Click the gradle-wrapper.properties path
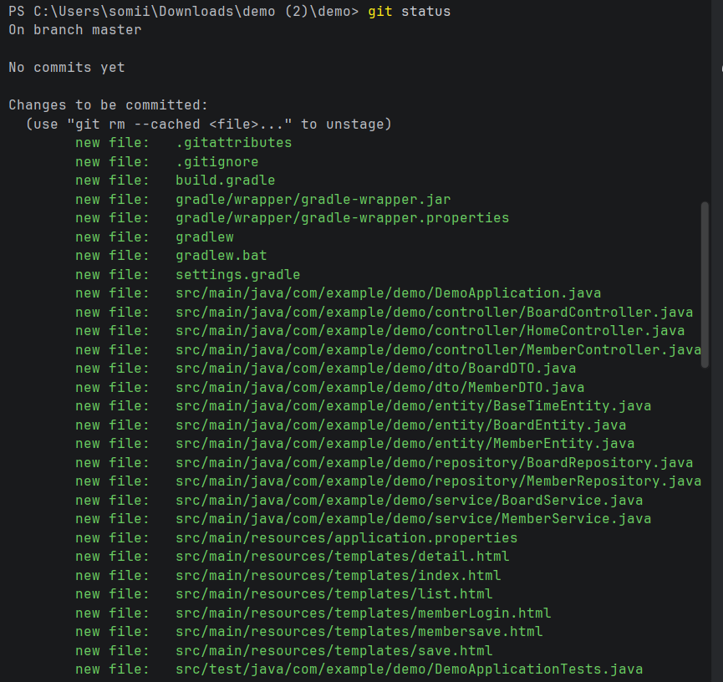 click(x=342, y=217)
